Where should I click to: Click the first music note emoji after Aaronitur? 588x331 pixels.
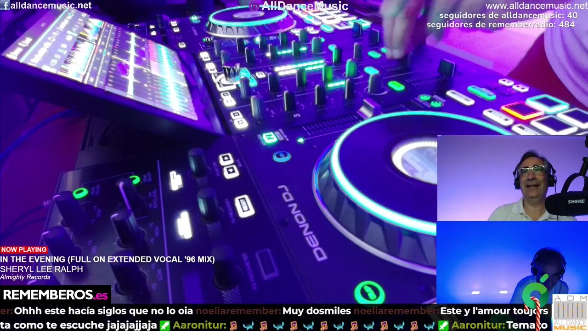click(x=233, y=325)
